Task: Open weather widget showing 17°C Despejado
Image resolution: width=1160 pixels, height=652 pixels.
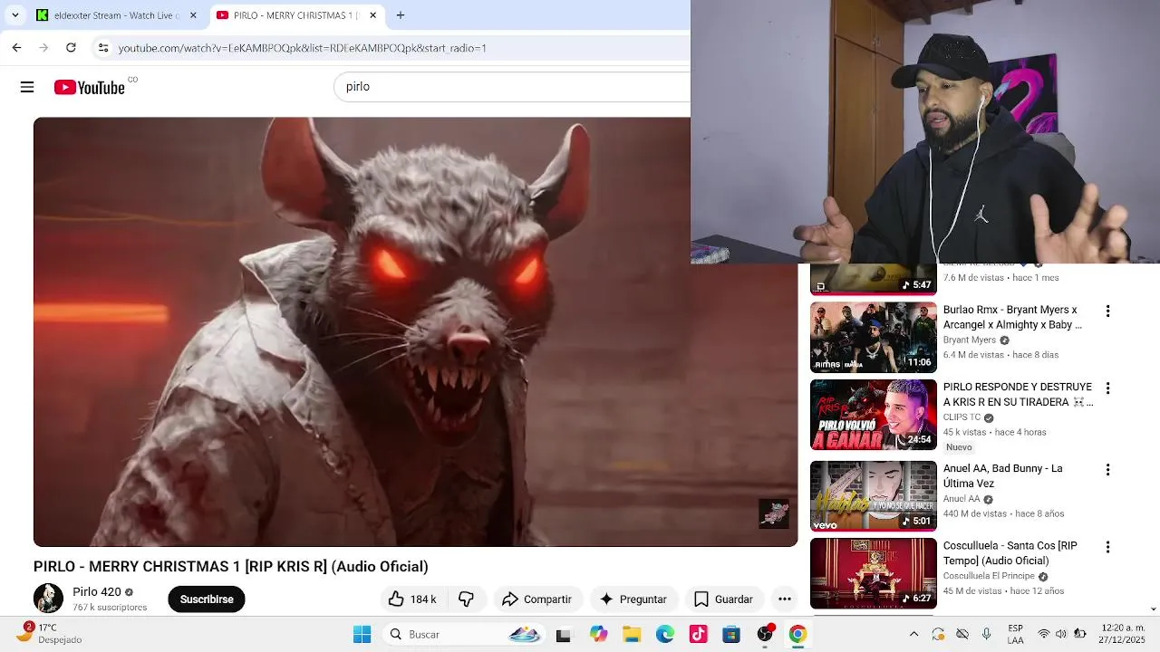Action: coord(50,633)
